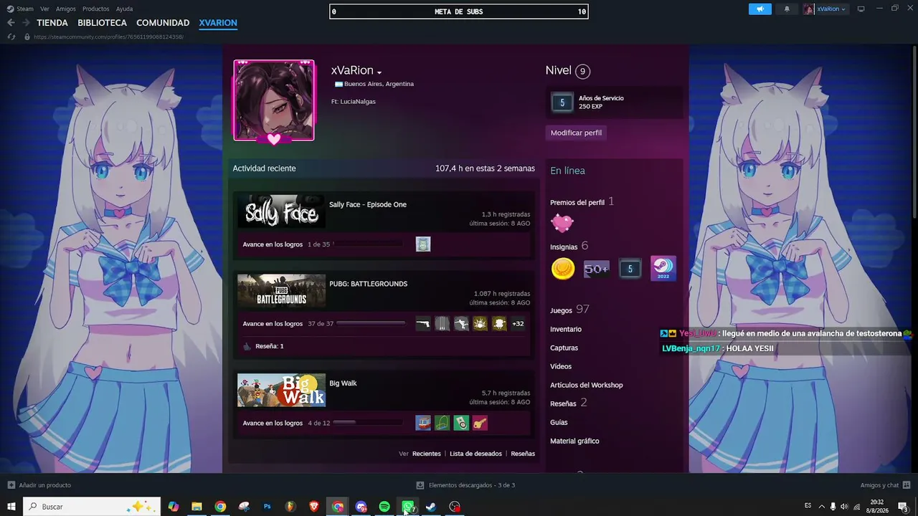Screen dimensions: 918x516
Task: Open the Windows notification center
Action: click(903, 507)
